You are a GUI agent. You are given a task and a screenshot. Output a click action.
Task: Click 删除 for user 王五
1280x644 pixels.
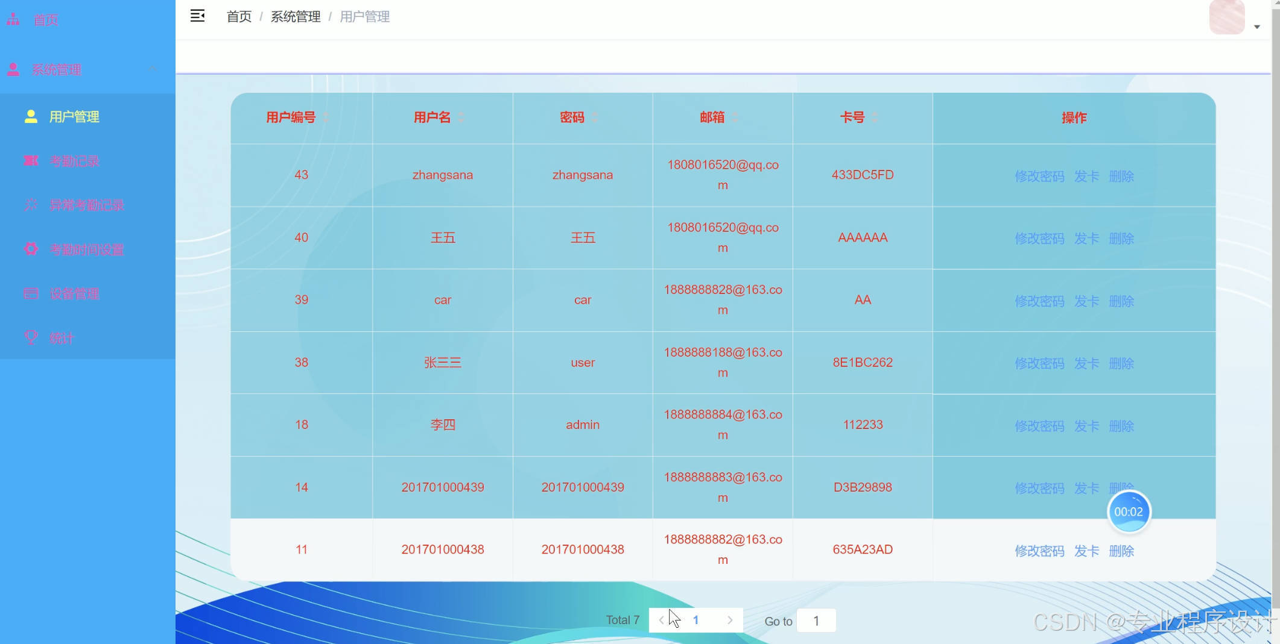1121,239
